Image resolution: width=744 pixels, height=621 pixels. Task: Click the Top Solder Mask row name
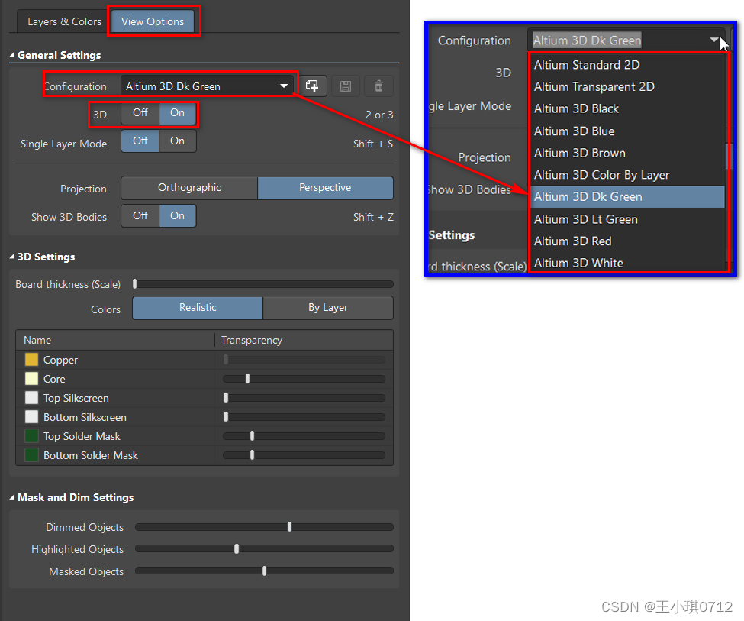tap(82, 436)
